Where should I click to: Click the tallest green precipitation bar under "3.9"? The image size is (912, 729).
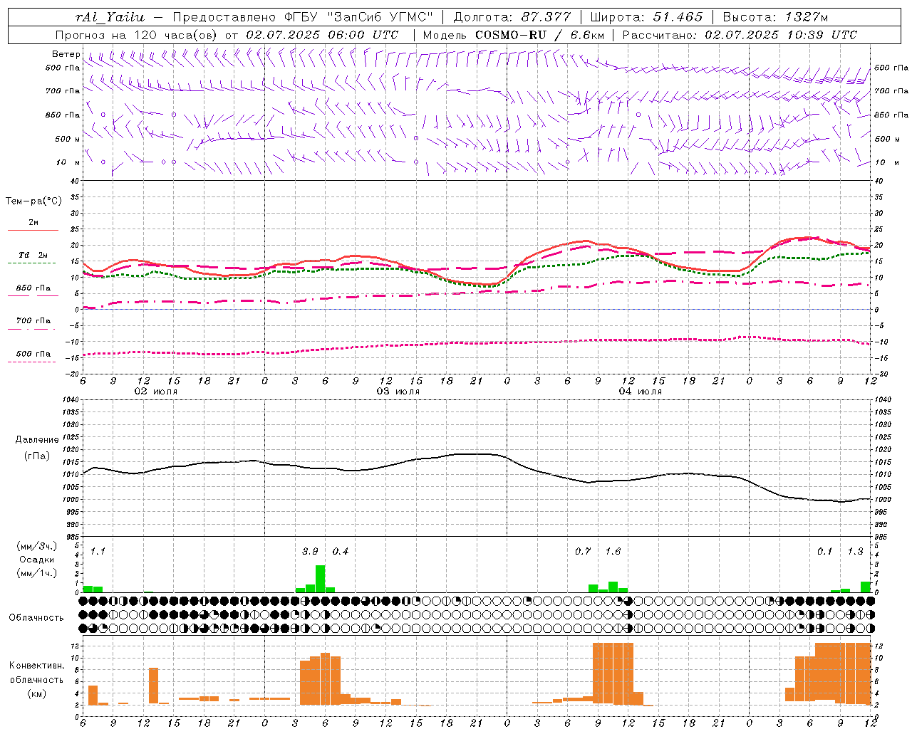click(321, 579)
